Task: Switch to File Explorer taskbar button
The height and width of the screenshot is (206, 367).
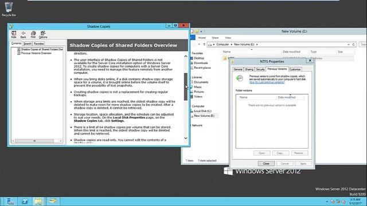Action: (x=38, y=201)
